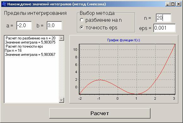Screen dimensions: 183x123
Task: Click the "Выбор метода" group caption
Action: click(x=97, y=13)
